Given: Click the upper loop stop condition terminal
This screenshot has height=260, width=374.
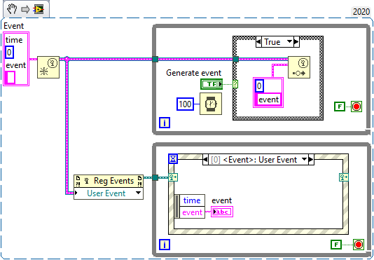Looking at the screenshot, I should tap(356, 107).
